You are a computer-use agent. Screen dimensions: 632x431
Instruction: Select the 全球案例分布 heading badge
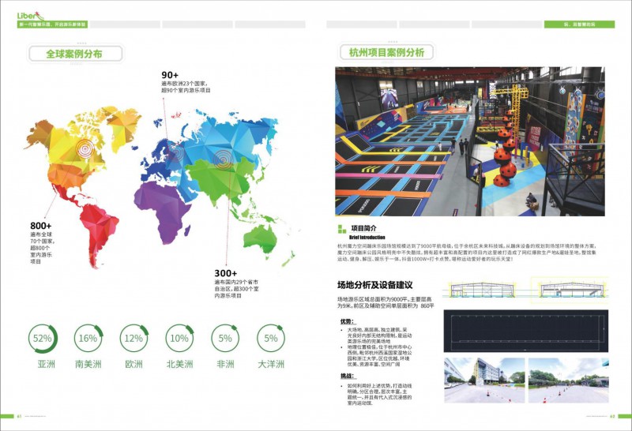coord(75,54)
